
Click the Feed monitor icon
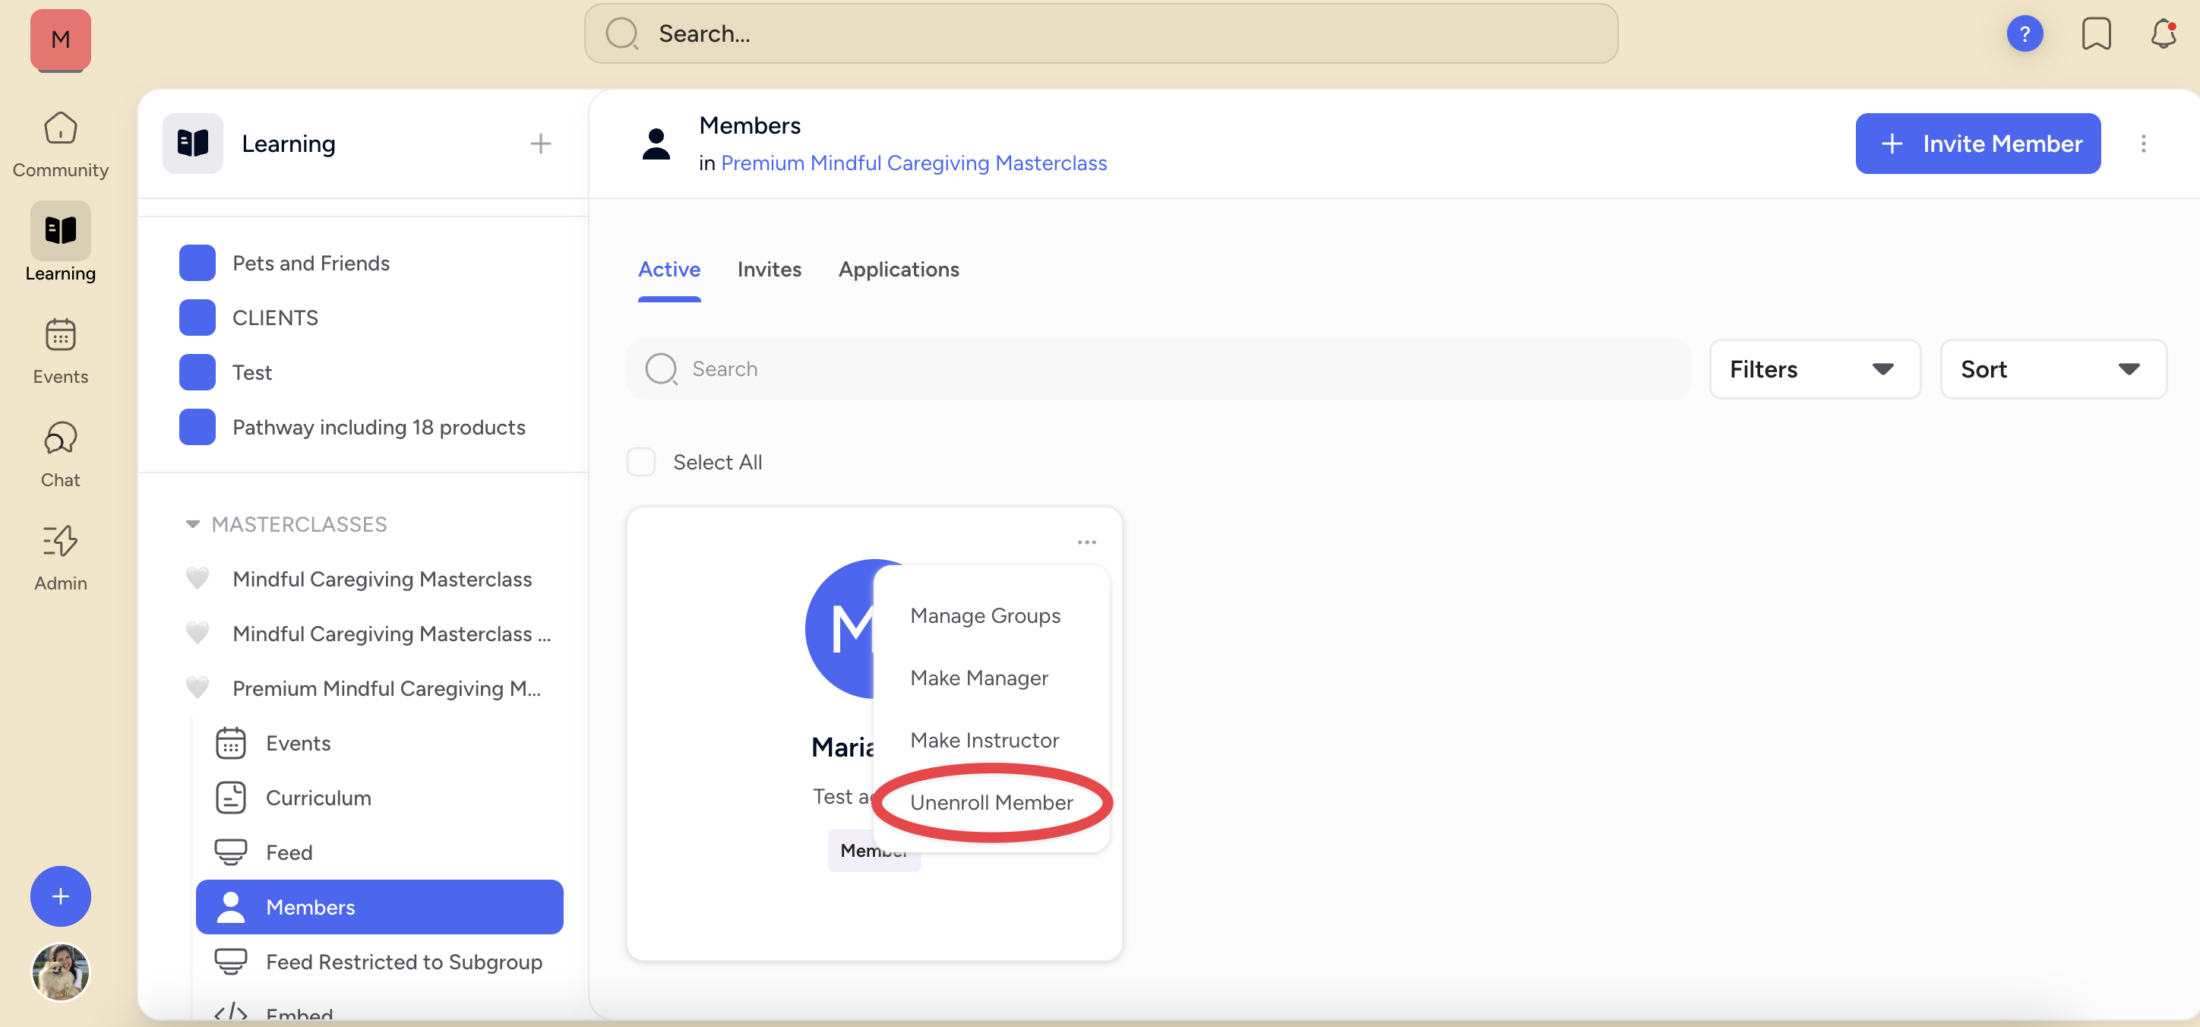(231, 852)
